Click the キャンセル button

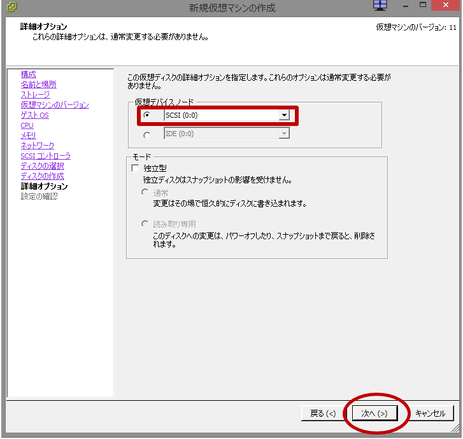coord(430,414)
